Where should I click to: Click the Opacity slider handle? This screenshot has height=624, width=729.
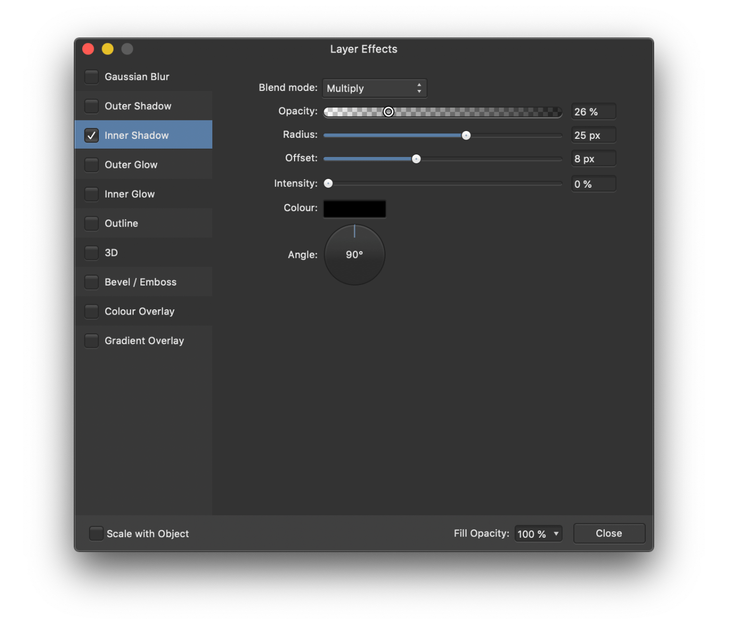click(x=389, y=112)
